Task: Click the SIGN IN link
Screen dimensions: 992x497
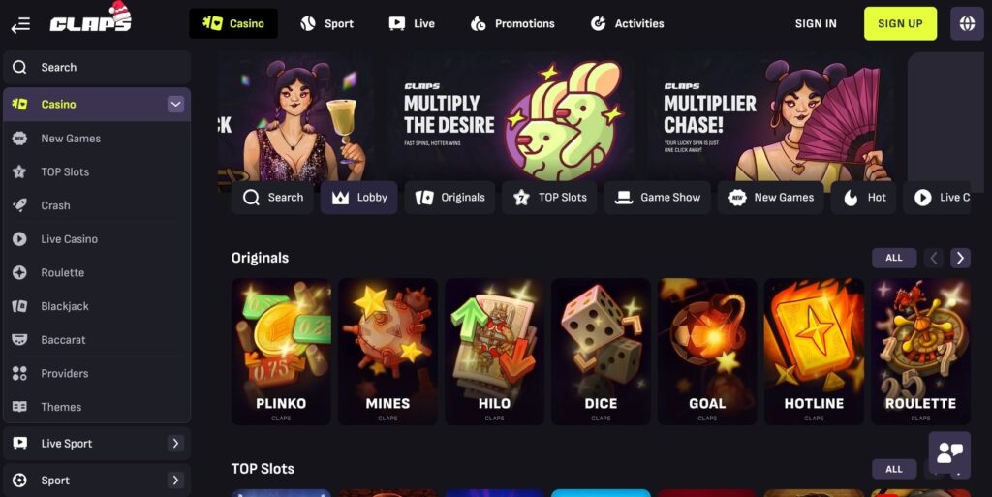Action: click(x=816, y=23)
